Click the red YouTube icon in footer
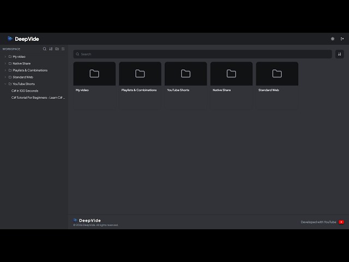This screenshot has width=349, height=262. (341, 222)
